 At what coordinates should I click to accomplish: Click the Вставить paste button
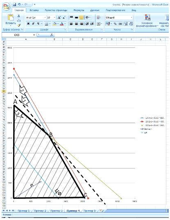point(11,20)
